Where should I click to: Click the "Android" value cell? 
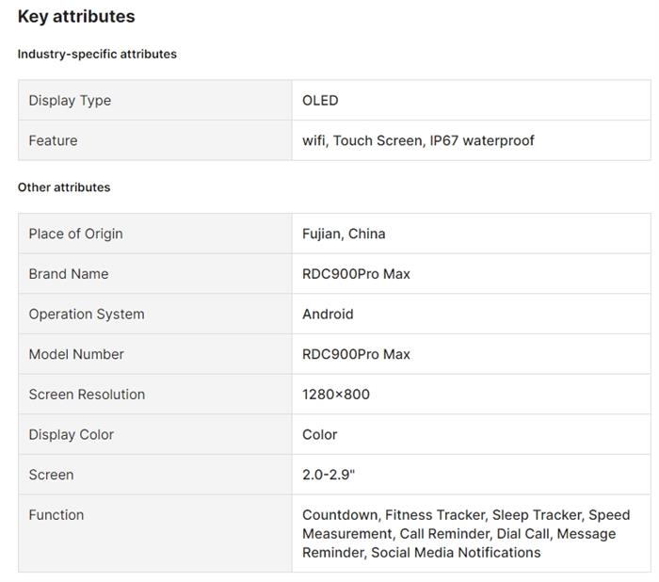(328, 315)
